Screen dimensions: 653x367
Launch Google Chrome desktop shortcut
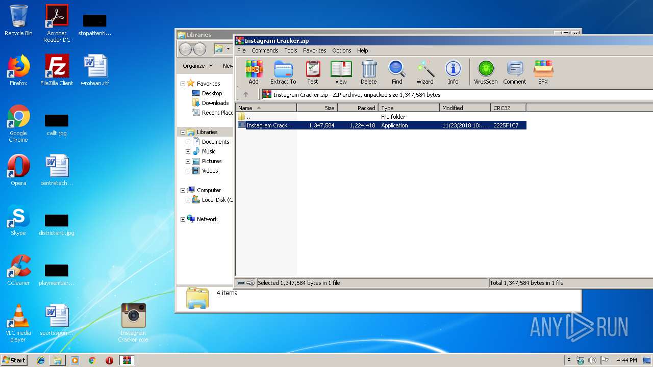pyautogui.click(x=18, y=123)
